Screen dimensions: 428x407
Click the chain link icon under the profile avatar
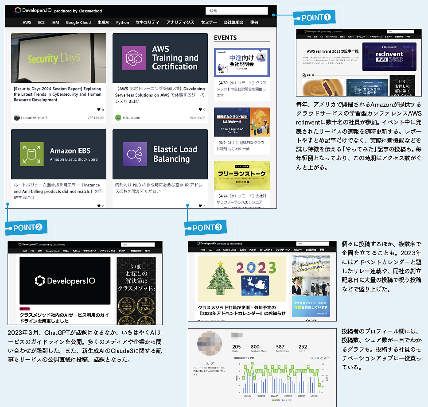point(212,363)
